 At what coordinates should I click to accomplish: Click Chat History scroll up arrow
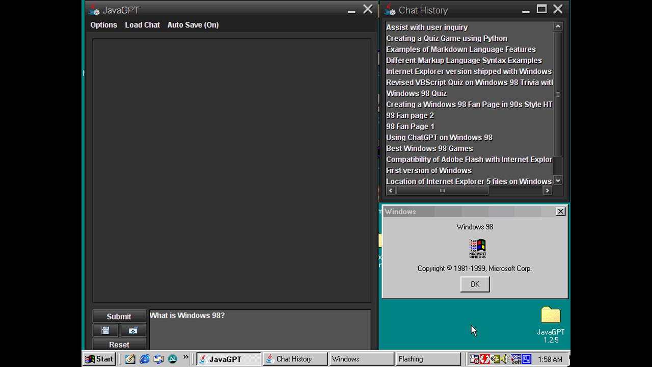pos(558,27)
